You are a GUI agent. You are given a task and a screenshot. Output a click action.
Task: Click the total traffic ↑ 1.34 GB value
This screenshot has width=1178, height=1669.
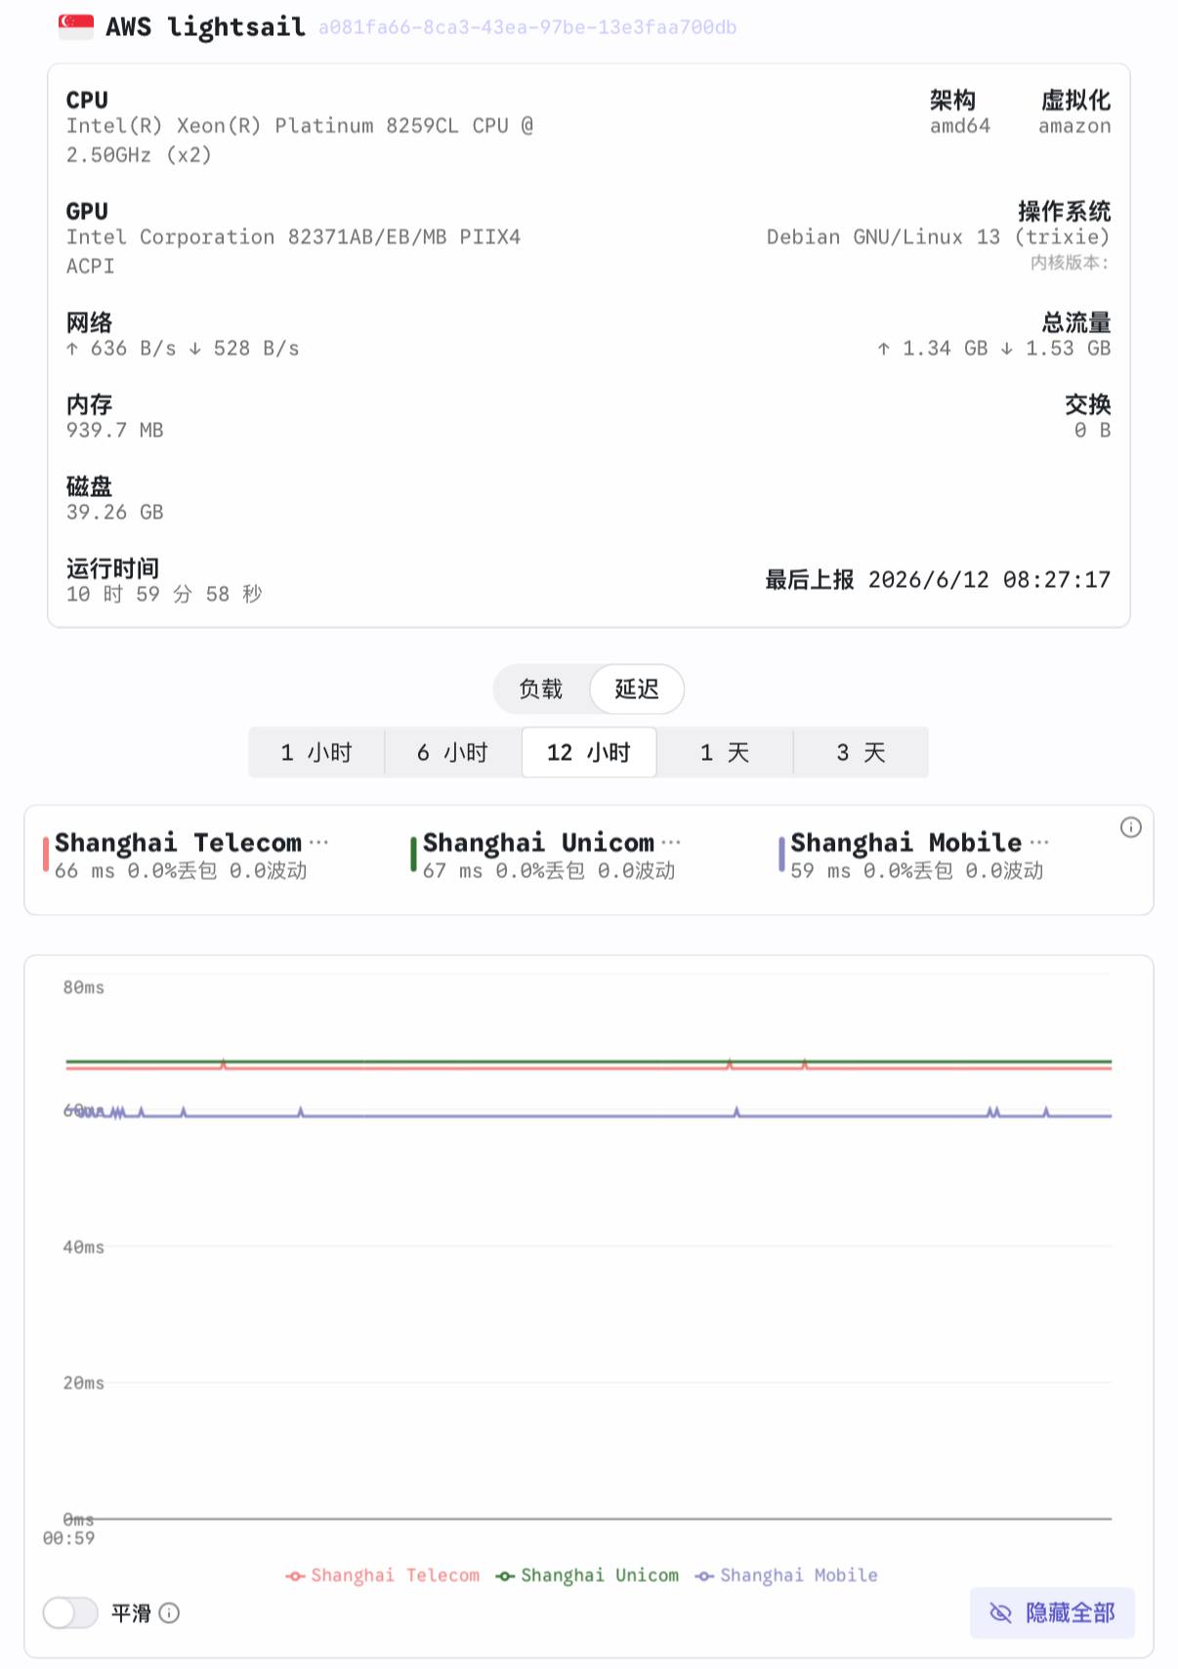pos(932,349)
